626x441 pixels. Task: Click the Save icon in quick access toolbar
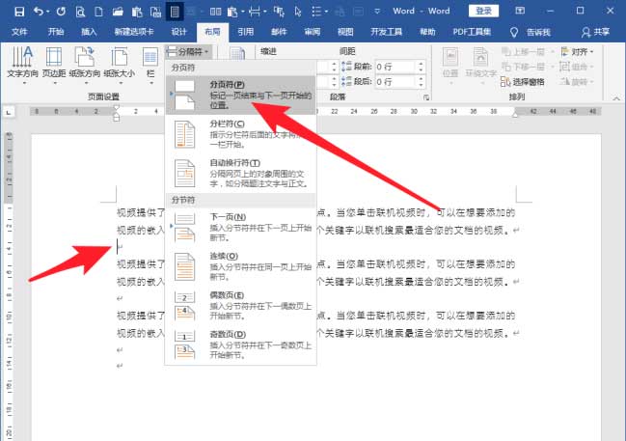point(13,11)
